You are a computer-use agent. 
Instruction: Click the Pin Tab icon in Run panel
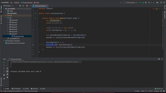pos(4,79)
